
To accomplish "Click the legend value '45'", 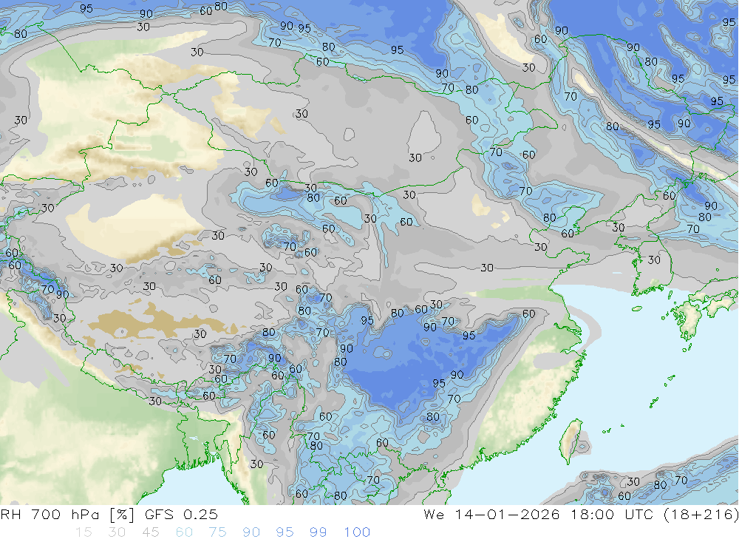I will 151,532.
